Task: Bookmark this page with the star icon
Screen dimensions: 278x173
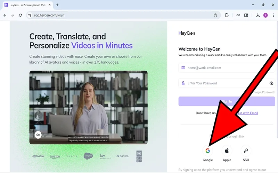Action: [x=215, y=15]
